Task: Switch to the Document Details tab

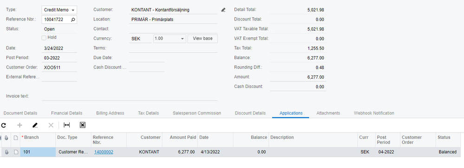Action: tap(20, 113)
